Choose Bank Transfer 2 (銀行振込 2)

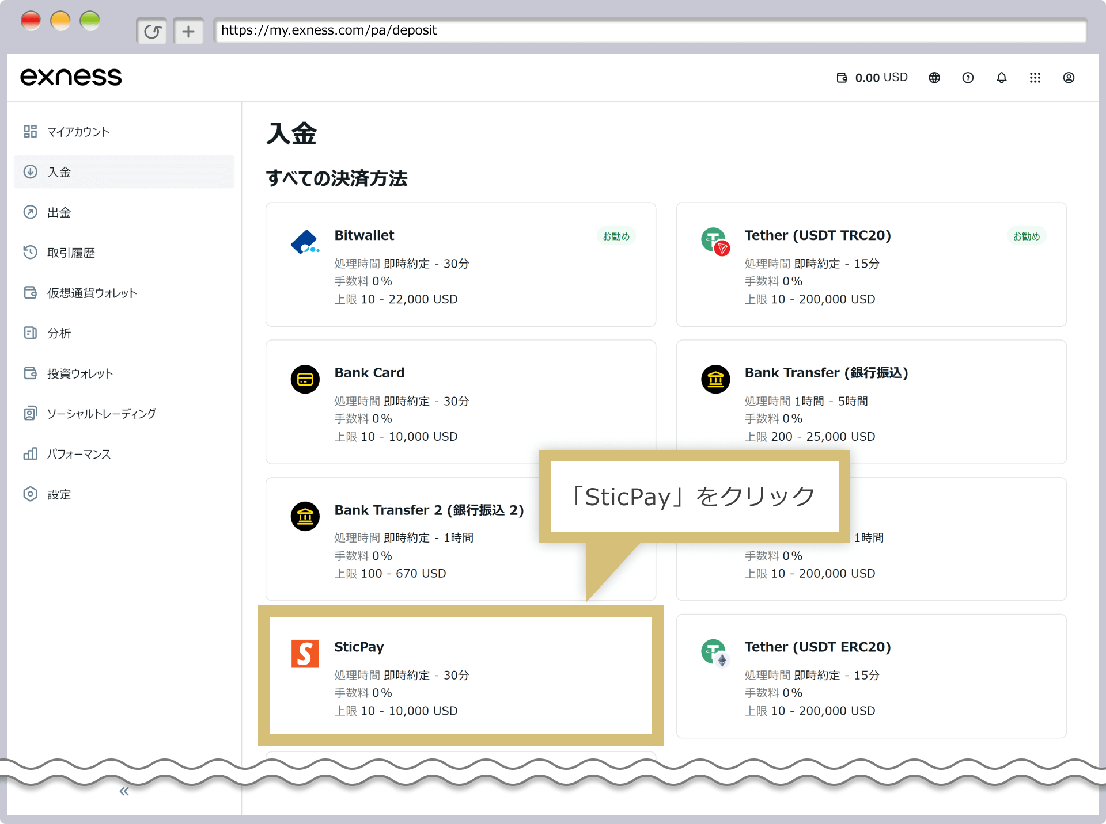(x=461, y=539)
